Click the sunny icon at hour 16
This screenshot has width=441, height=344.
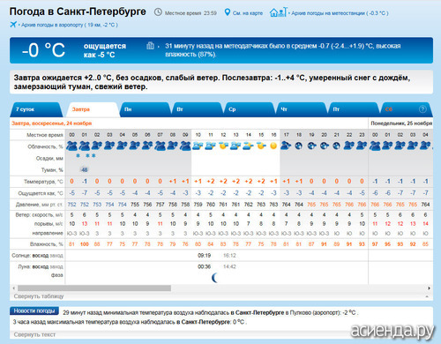[x=273, y=146]
